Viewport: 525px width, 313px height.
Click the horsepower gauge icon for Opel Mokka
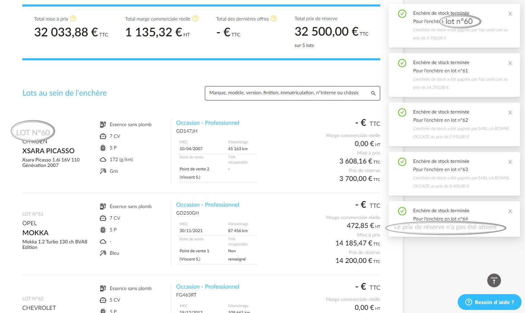103,218
